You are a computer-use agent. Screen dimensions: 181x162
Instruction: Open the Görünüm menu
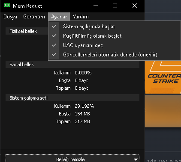(x=34, y=17)
